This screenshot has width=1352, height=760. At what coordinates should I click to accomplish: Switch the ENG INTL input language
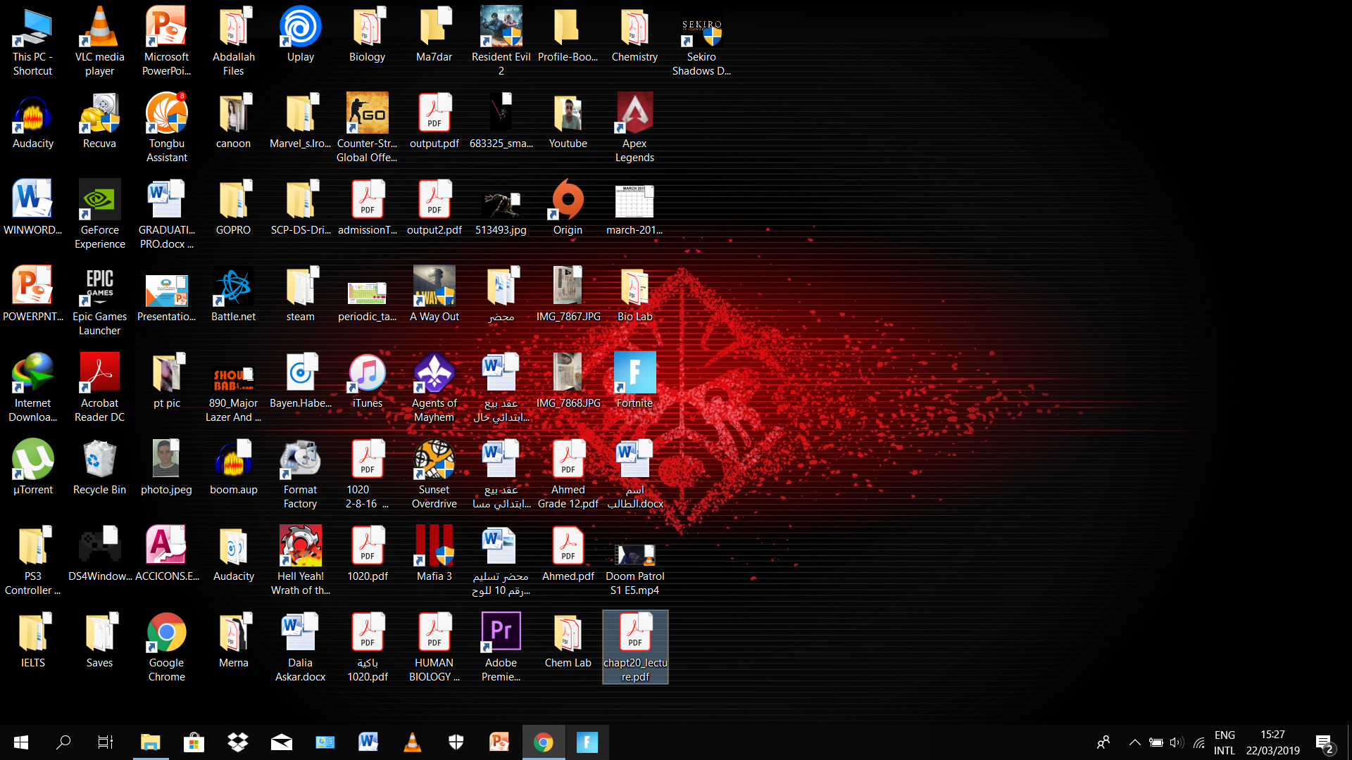(x=1224, y=742)
